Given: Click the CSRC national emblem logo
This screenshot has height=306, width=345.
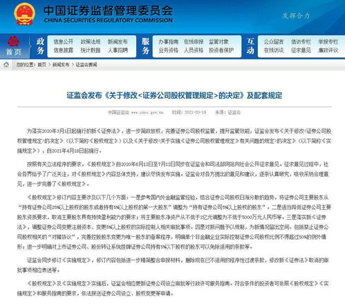Looking at the screenshot, I should [24, 14].
